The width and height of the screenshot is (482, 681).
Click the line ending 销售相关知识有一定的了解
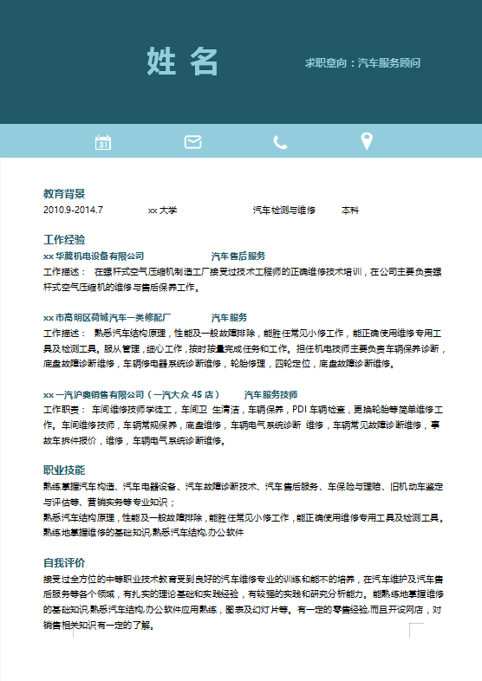[99, 626]
